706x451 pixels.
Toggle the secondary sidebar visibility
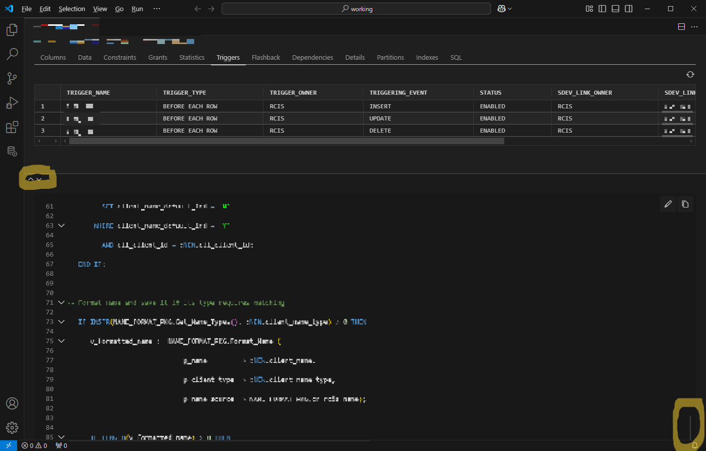628,9
